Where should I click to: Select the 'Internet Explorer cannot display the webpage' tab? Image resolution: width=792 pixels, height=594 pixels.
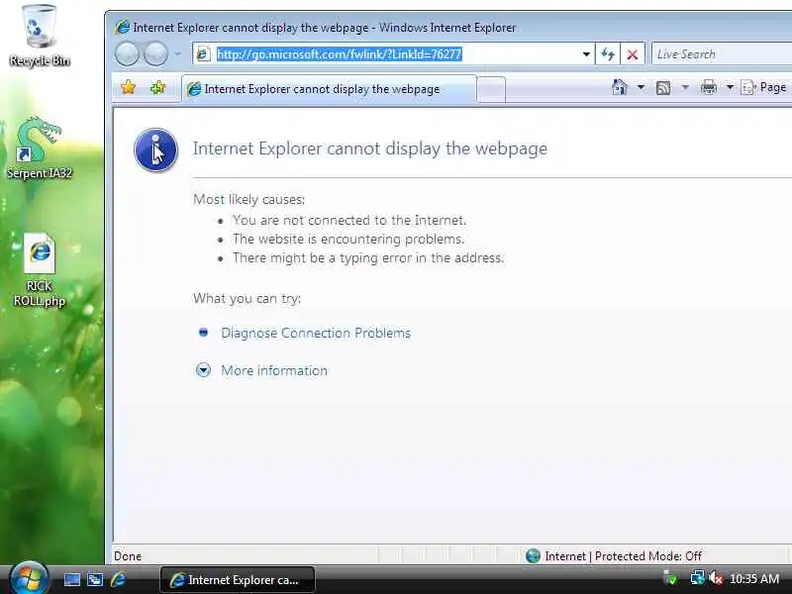[329, 89]
